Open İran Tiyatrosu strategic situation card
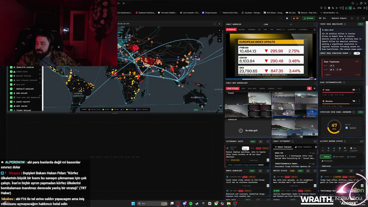This screenshot has height=207, width=368. [342, 68]
